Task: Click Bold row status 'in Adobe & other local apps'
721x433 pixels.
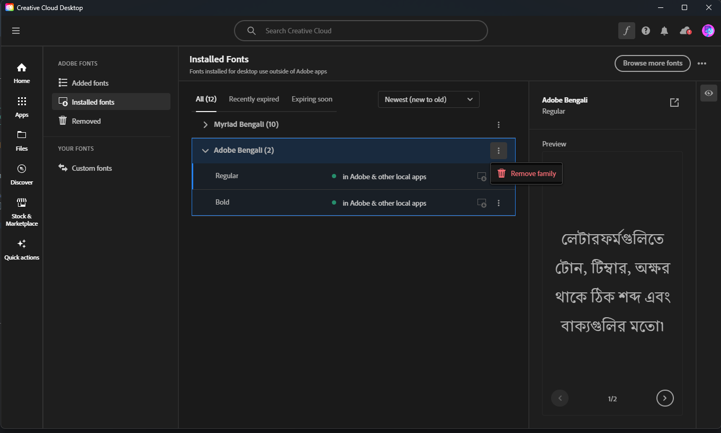Action: [384, 203]
